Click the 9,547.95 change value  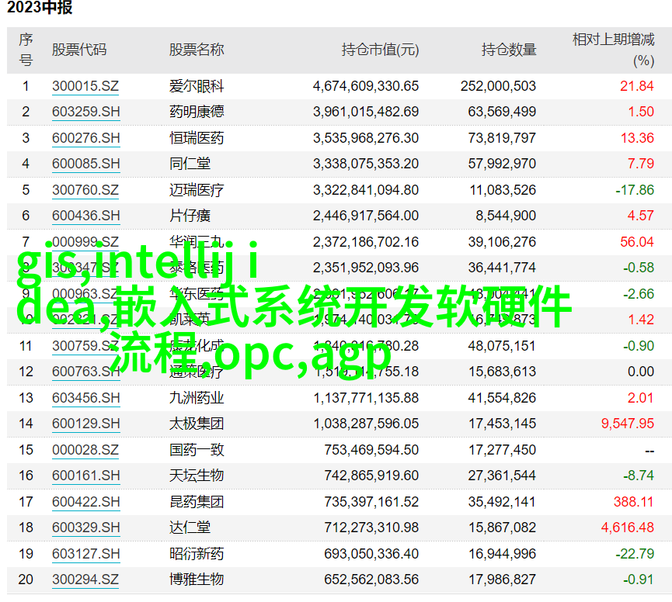pyautogui.click(x=628, y=424)
